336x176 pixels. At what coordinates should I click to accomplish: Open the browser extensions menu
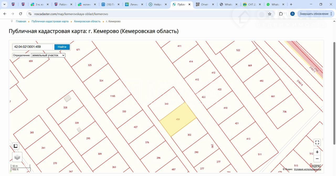[281, 14]
